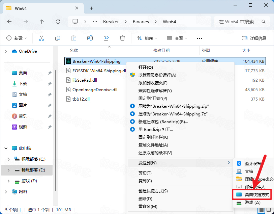This screenshot has height=214, width=274.
Task: Open 下载 in the navigation pane
Action: click(x=23, y=84)
